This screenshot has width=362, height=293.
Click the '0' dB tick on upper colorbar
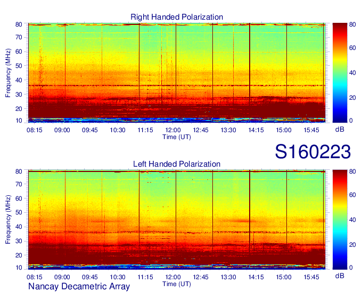351,120
